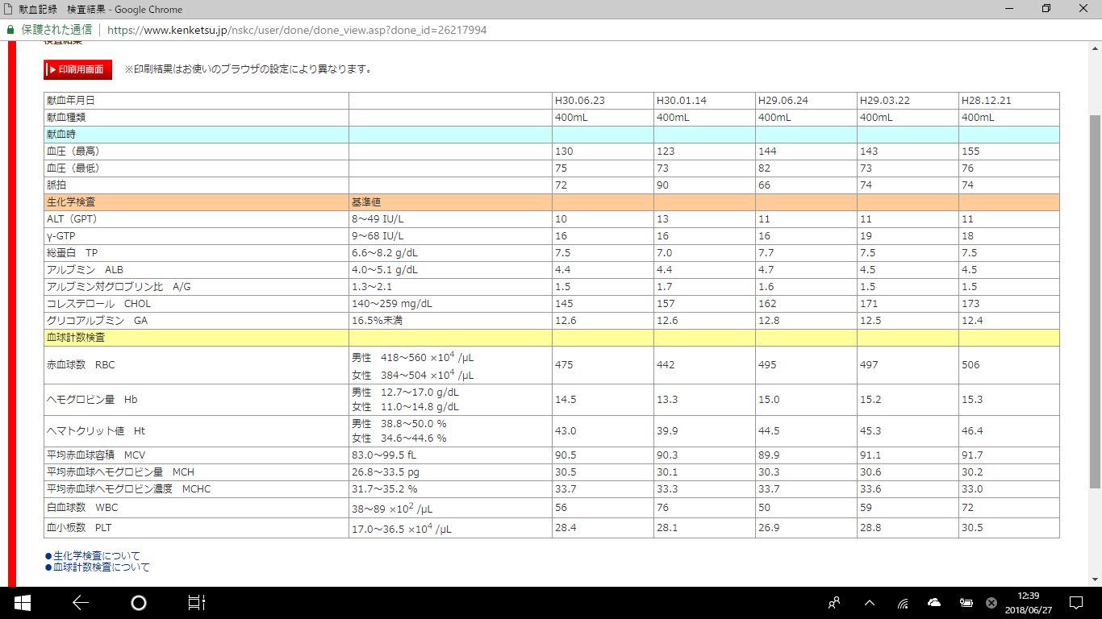This screenshot has height=619, width=1102.
Task: Open the clock and date display
Action: point(1027,603)
